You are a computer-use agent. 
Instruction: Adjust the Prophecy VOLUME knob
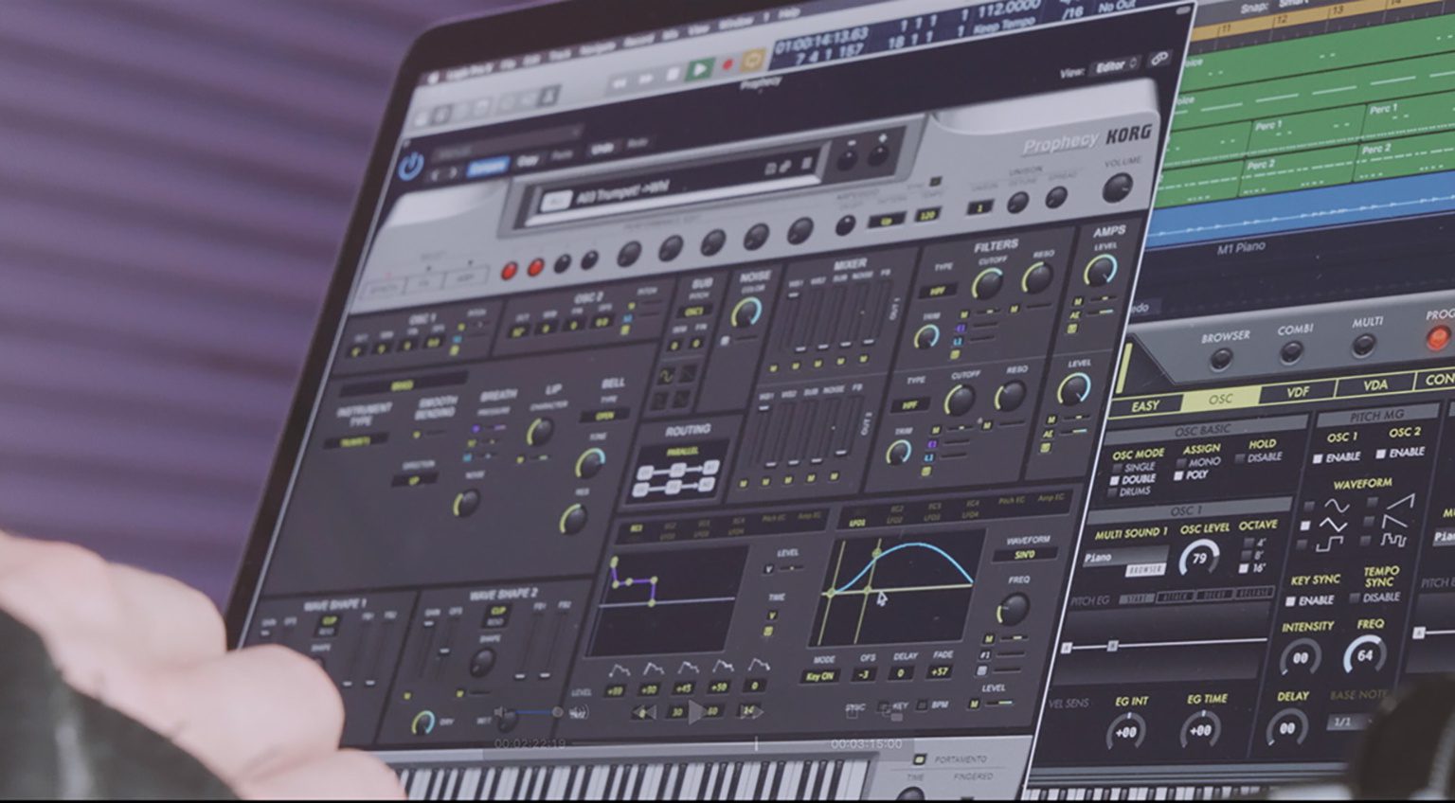[1118, 187]
